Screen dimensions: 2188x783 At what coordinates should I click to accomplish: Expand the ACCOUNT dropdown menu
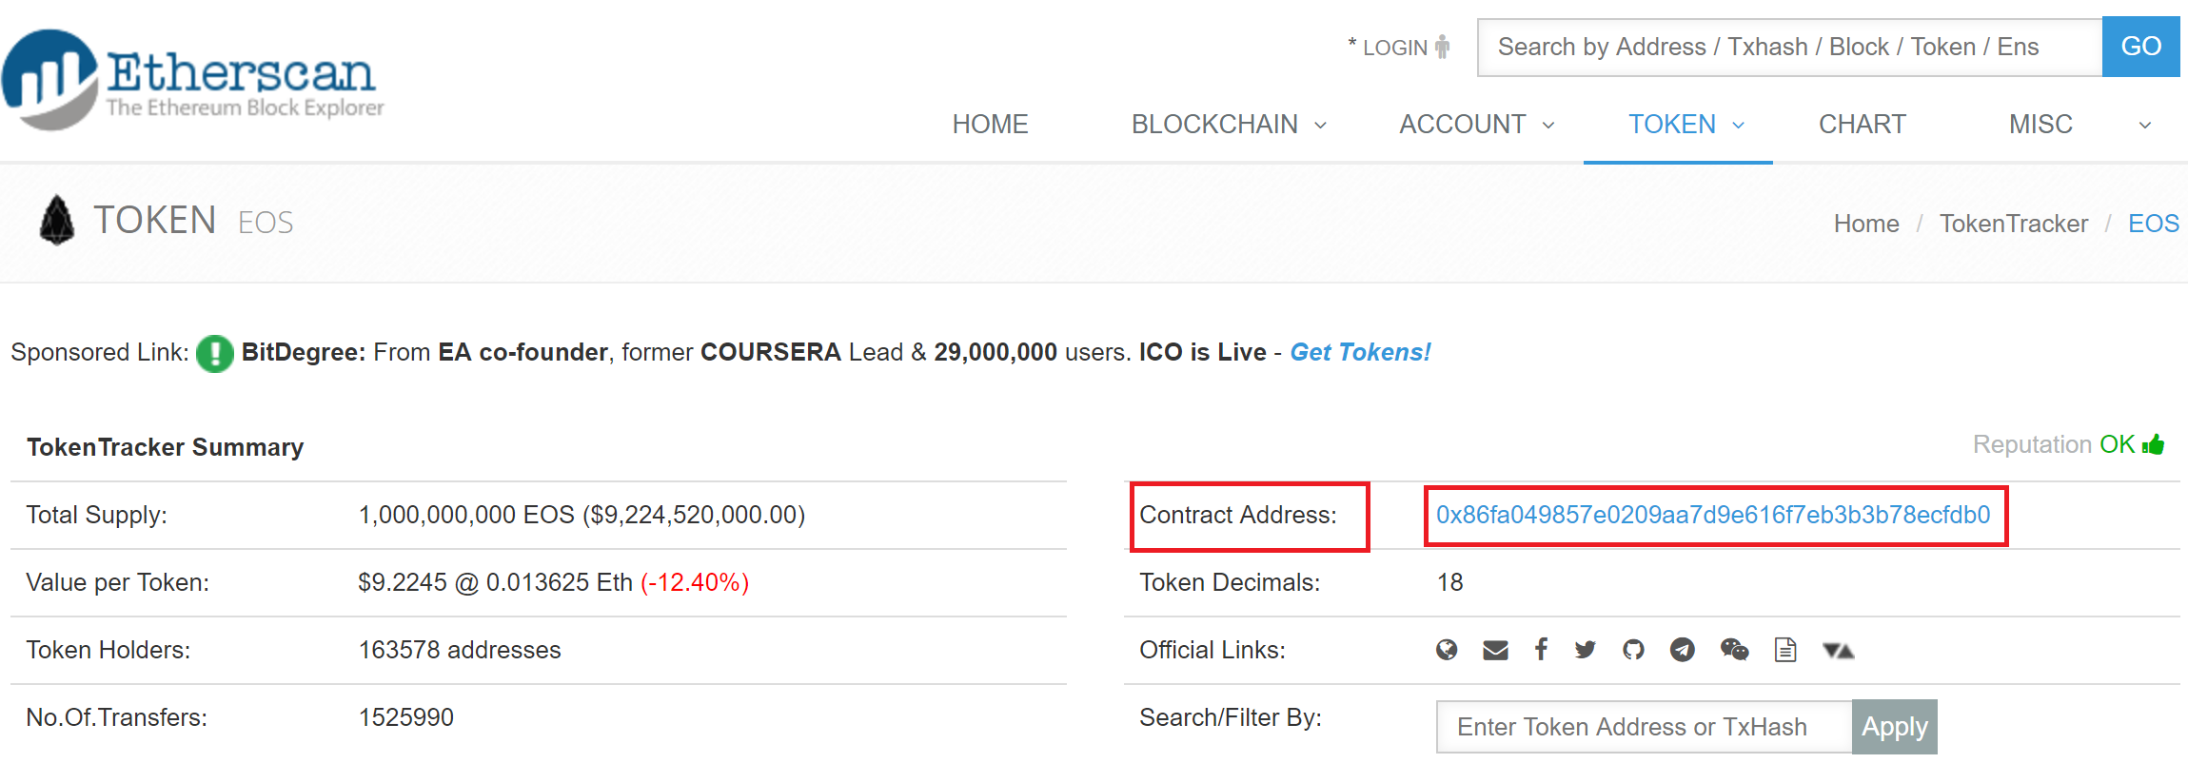tap(1476, 125)
